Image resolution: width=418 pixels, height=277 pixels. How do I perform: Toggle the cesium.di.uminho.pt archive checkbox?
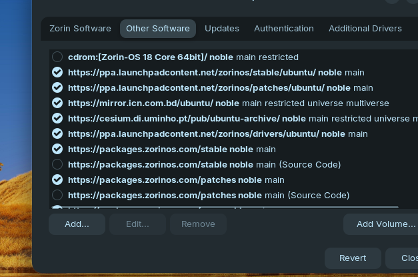57,119
